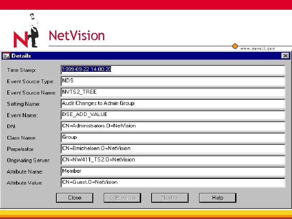The width and height of the screenshot is (292, 219).
Task: Click the Novell N logo
Action: pyautogui.click(x=26, y=31)
